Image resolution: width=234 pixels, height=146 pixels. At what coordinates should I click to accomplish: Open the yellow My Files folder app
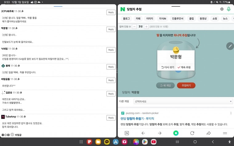(x=98, y=142)
